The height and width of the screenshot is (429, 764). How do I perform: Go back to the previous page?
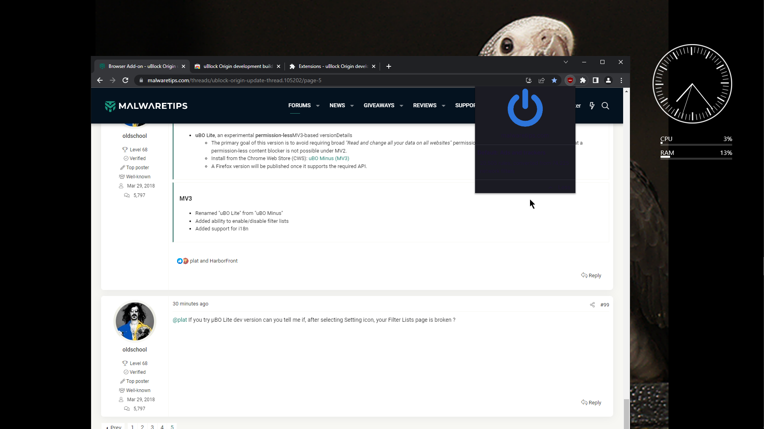(x=100, y=80)
